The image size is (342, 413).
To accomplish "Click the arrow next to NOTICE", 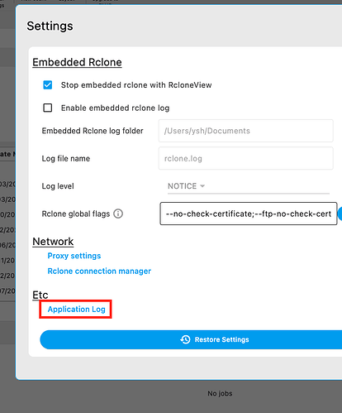I will (x=202, y=186).
